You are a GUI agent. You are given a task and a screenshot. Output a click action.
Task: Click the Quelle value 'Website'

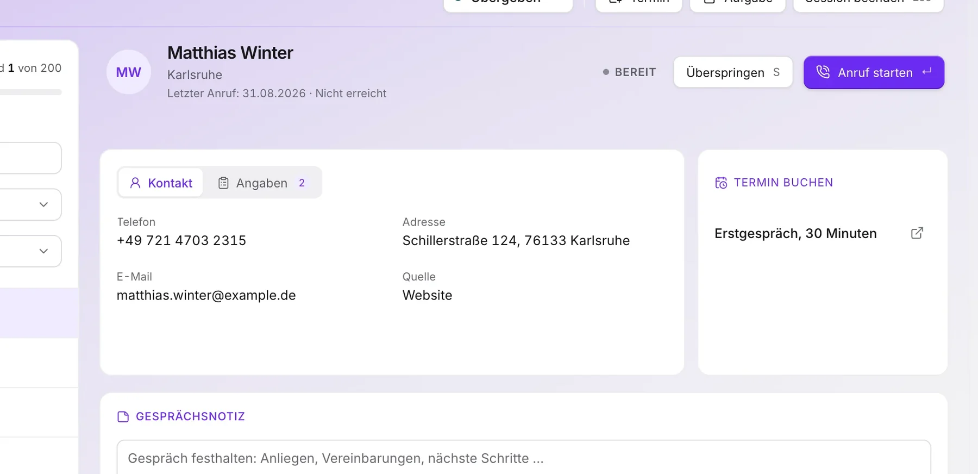pyautogui.click(x=427, y=296)
